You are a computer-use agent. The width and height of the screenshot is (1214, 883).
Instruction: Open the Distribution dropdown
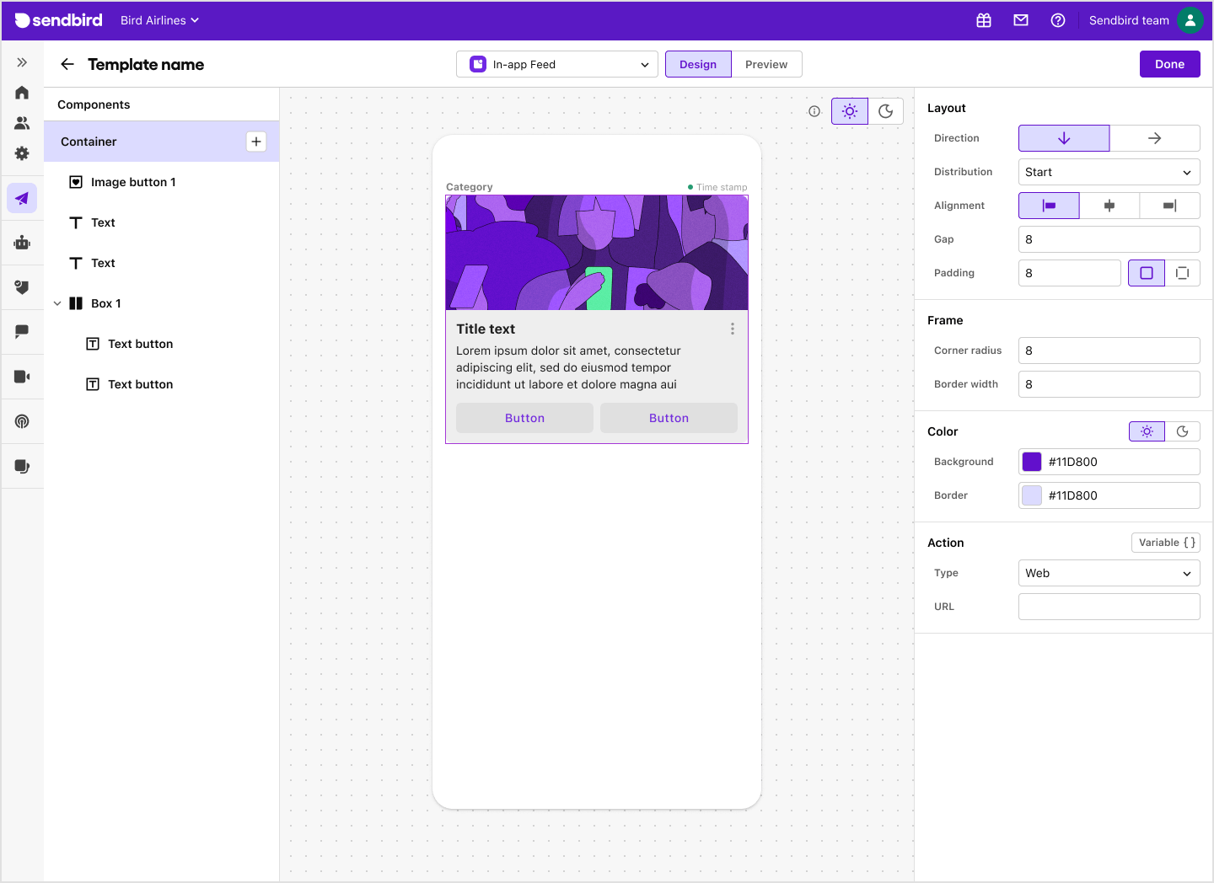[x=1109, y=172]
